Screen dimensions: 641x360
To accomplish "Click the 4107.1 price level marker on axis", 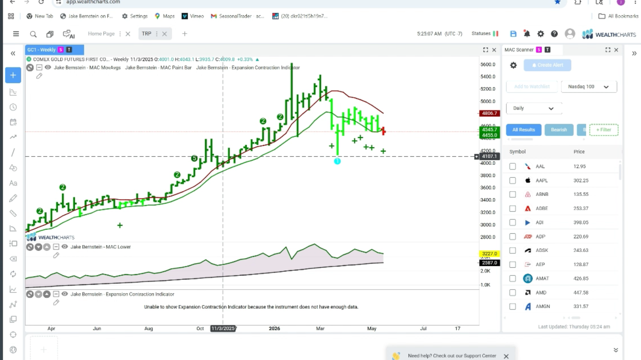I will point(489,156).
